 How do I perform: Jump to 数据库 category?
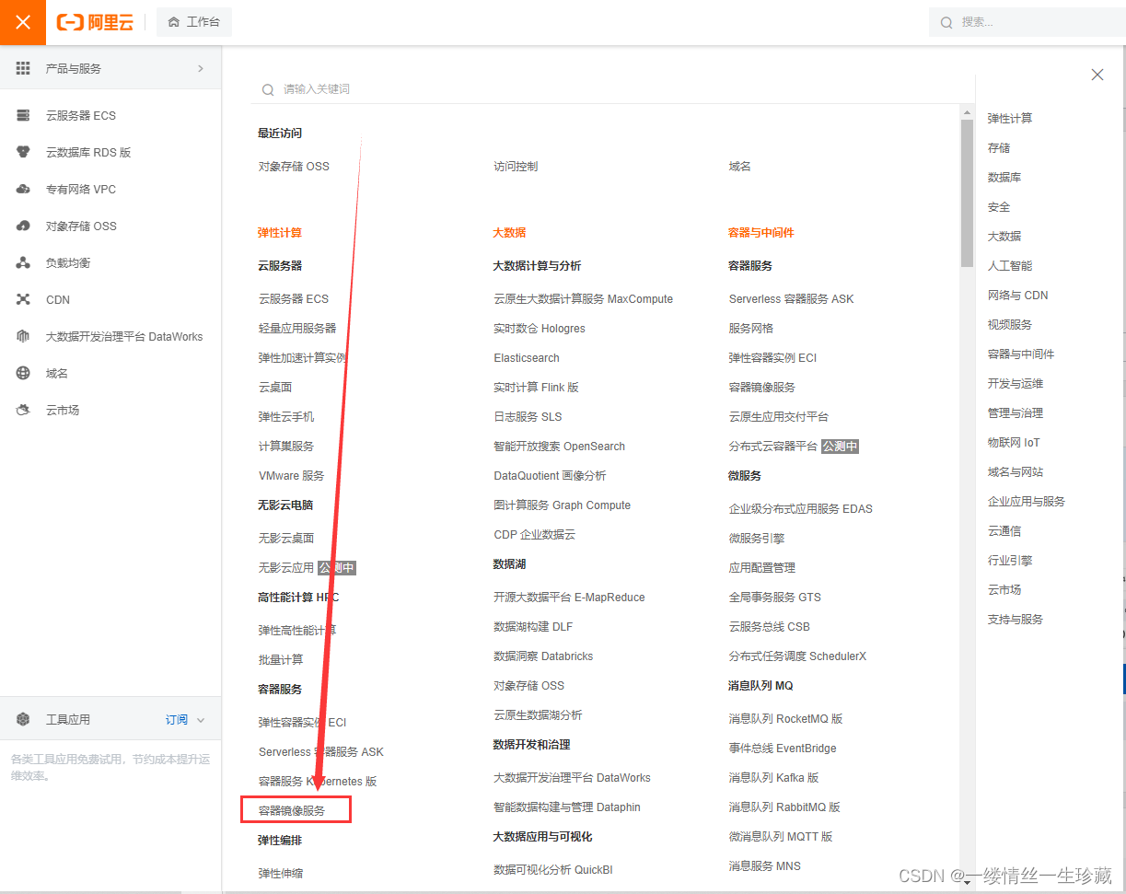coord(1004,177)
